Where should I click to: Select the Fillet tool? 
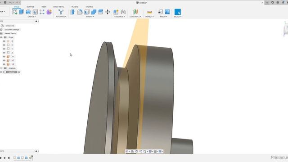80,12
